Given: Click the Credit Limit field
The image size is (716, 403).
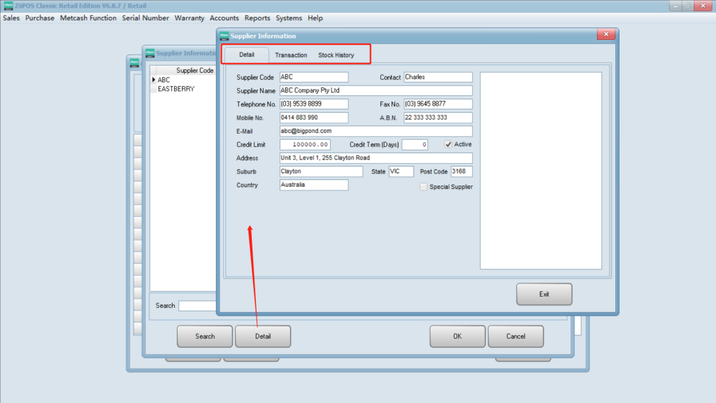Looking at the screenshot, I should [305, 145].
